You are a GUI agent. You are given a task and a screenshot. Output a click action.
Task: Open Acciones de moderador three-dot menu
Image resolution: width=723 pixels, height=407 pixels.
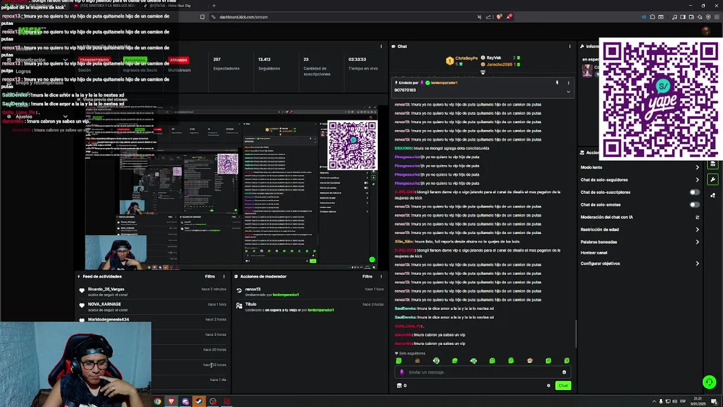(x=381, y=276)
